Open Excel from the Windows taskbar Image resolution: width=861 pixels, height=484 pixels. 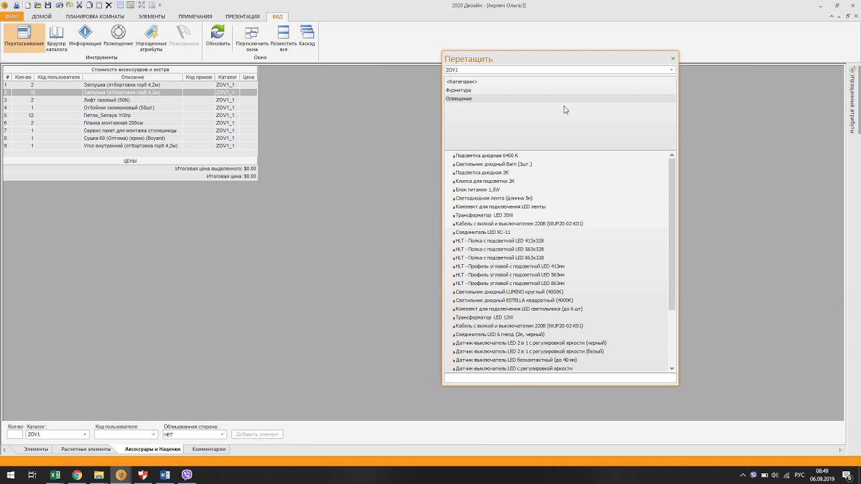[55, 475]
